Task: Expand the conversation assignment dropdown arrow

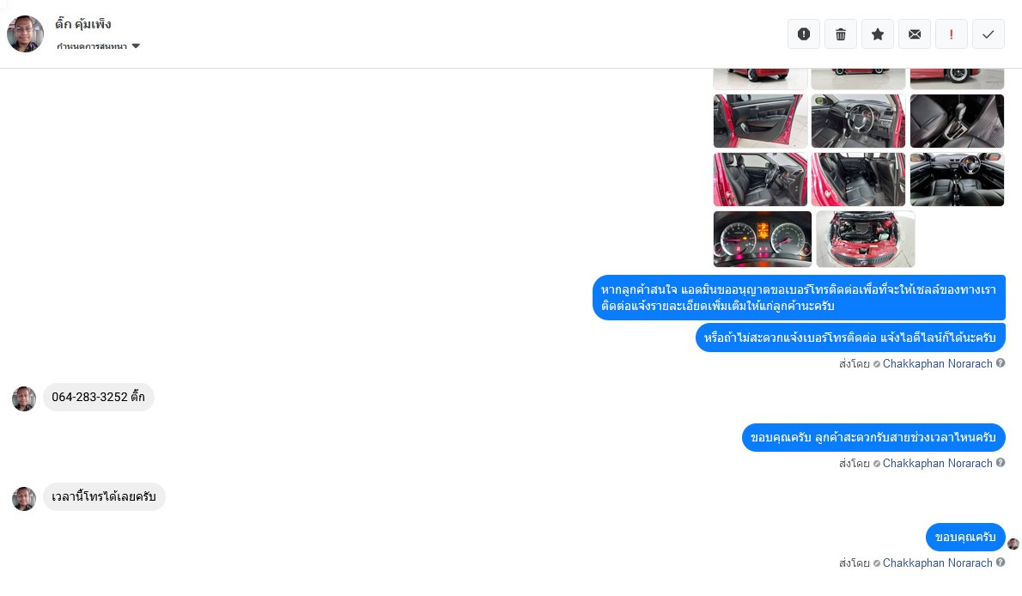Action: pos(136,46)
